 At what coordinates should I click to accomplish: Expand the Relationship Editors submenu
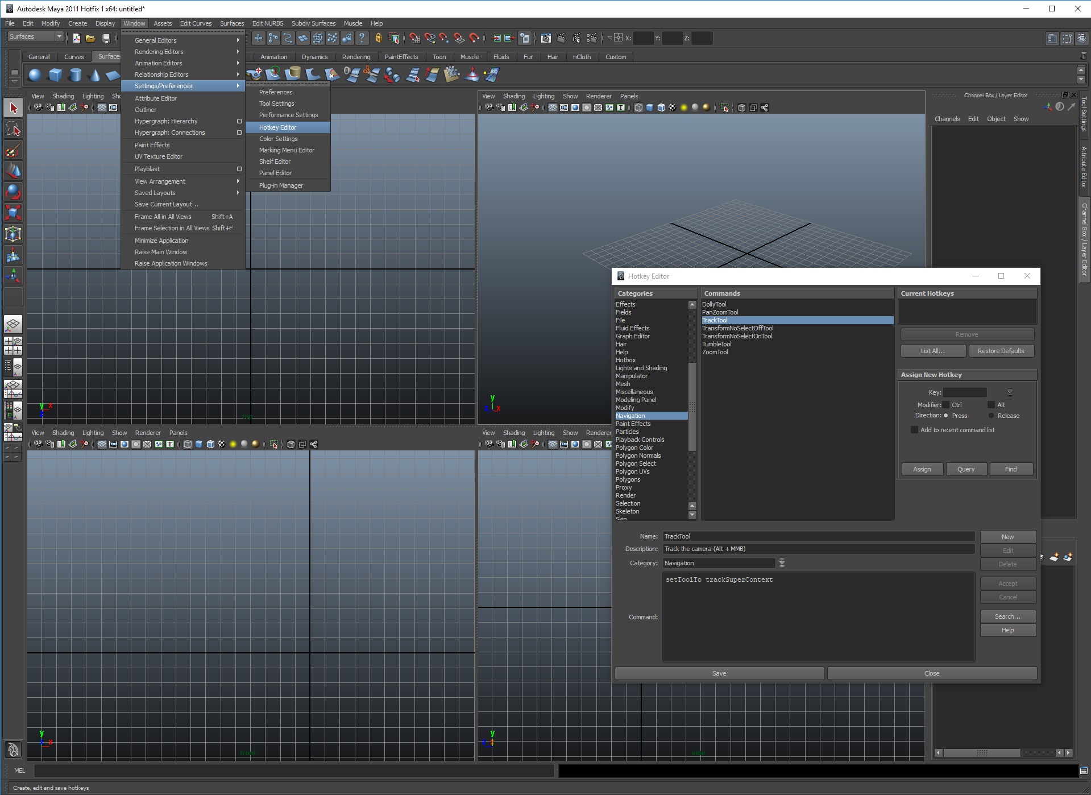pos(184,74)
